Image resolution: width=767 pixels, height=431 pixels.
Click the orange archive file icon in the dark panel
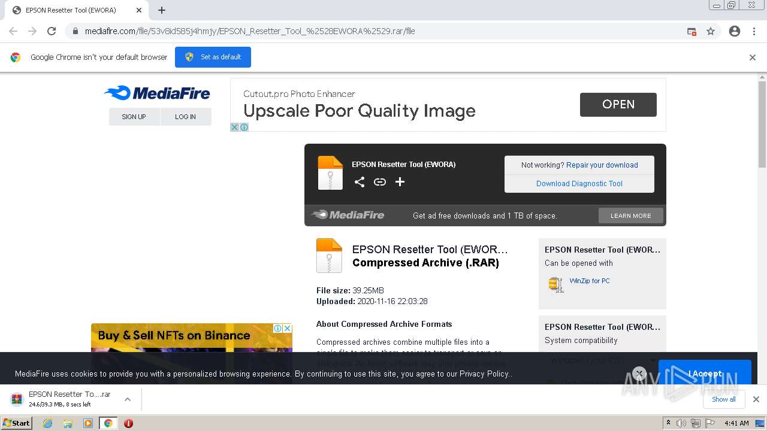pyautogui.click(x=330, y=172)
